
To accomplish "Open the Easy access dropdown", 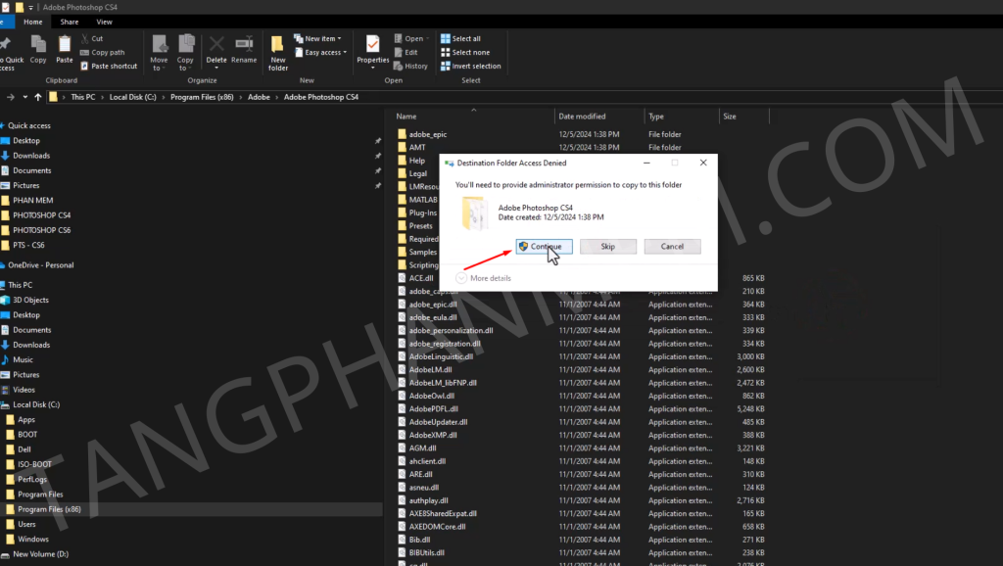I will (x=323, y=53).
